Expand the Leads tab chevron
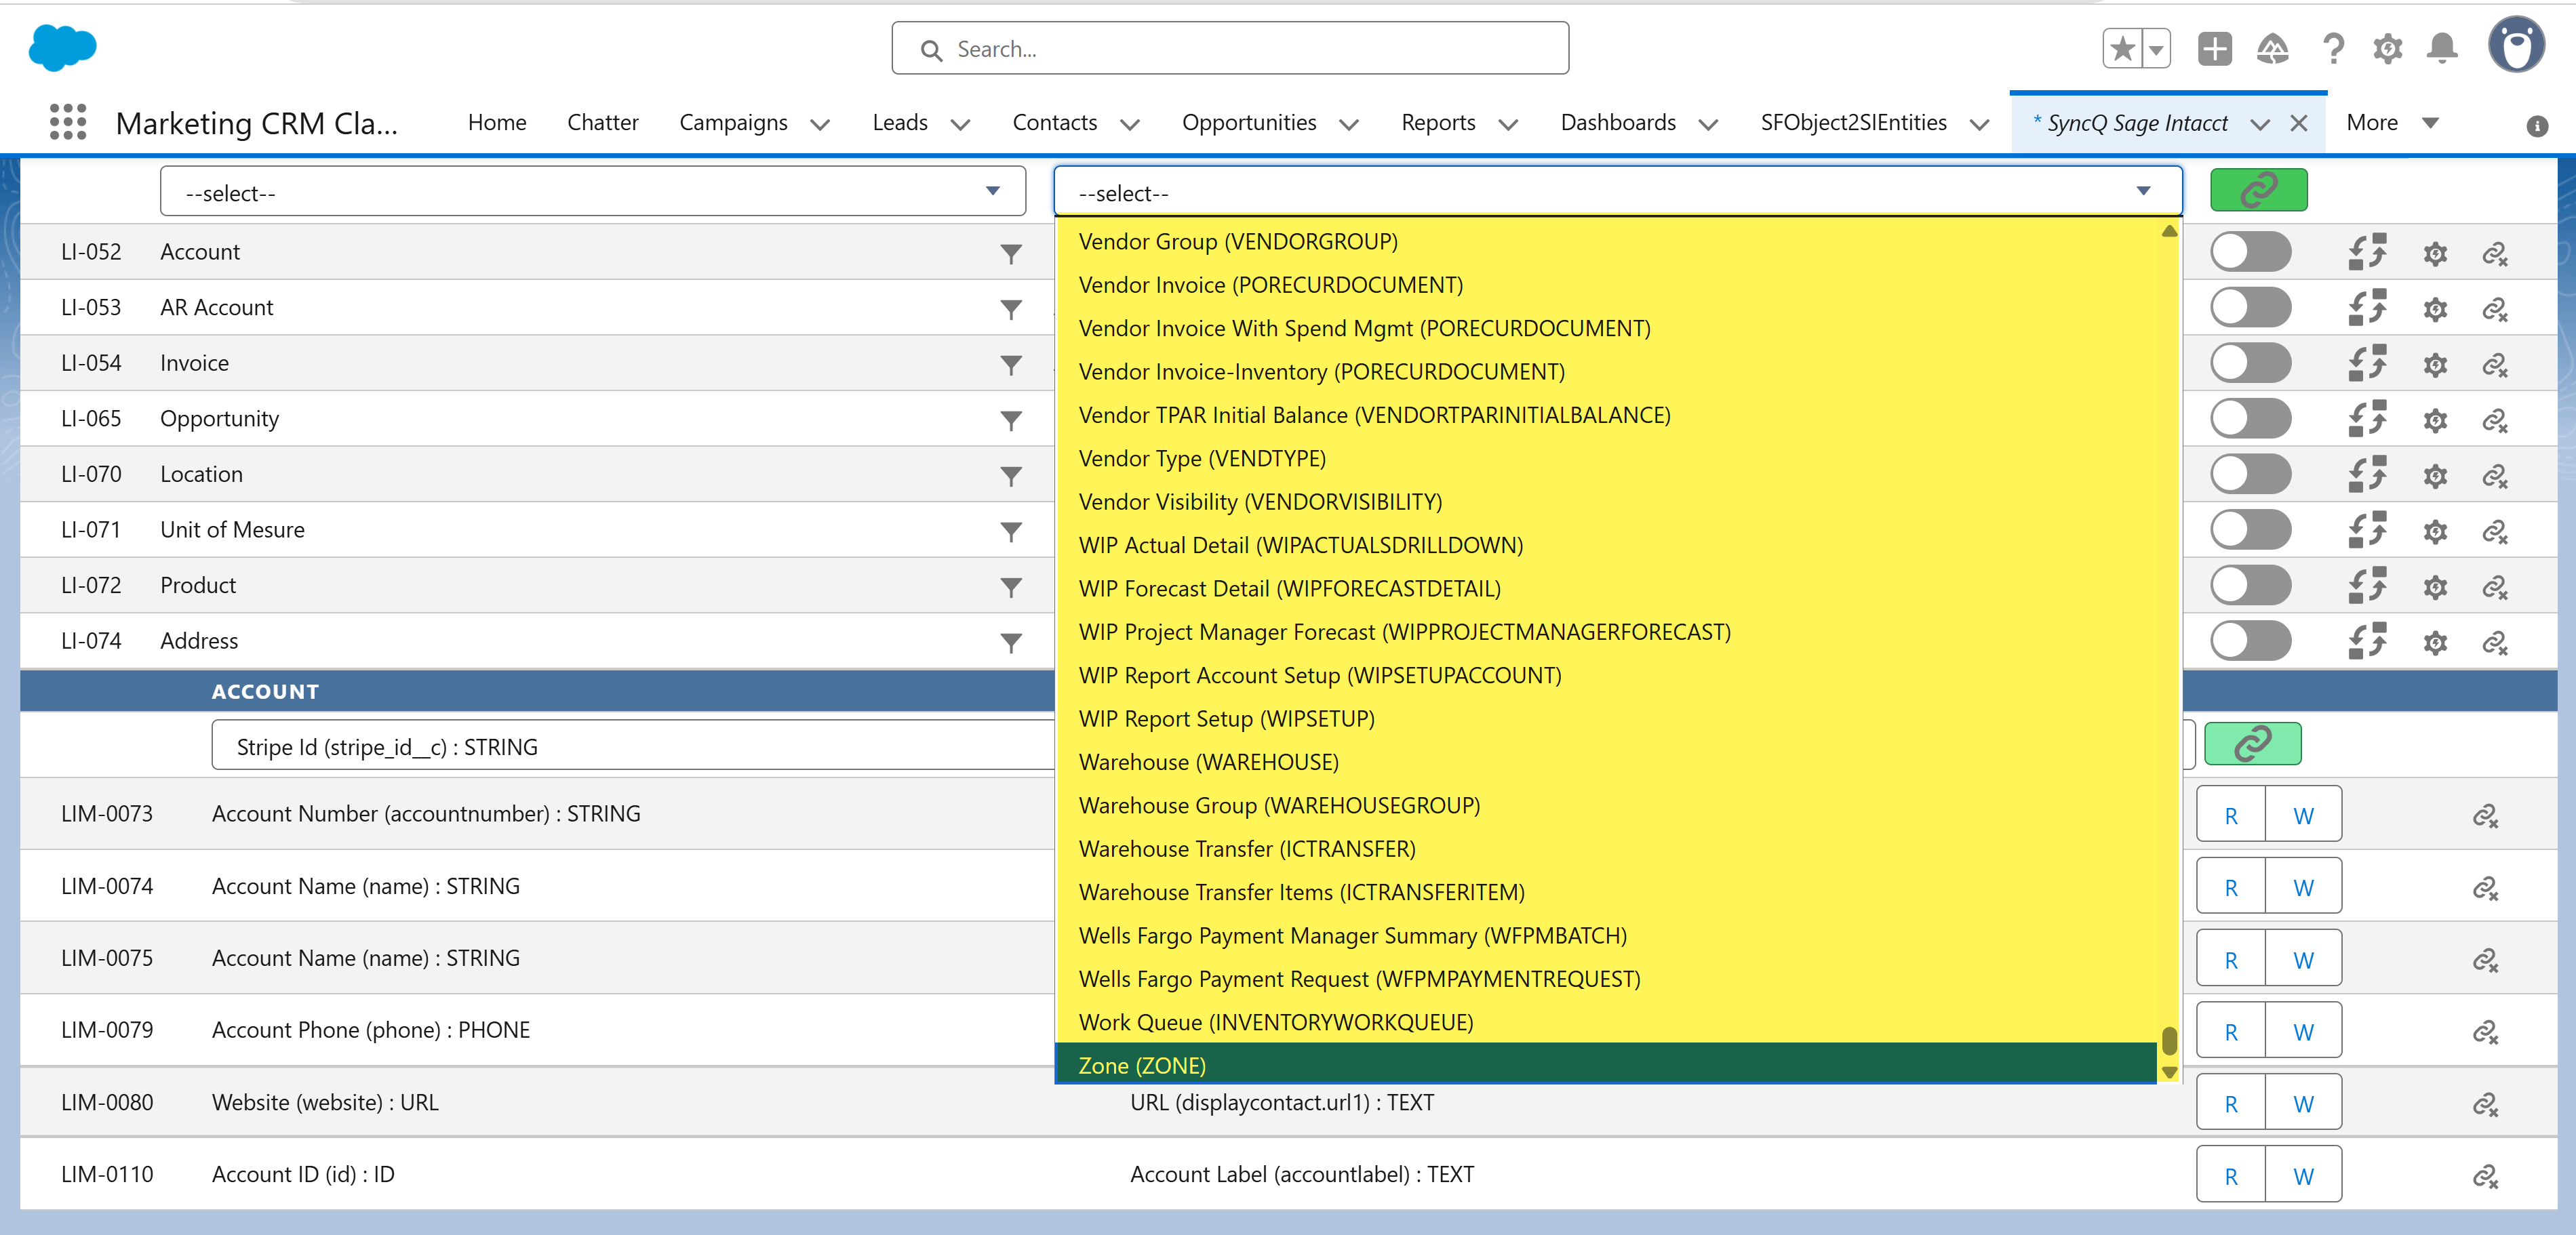 click(960, 125)
